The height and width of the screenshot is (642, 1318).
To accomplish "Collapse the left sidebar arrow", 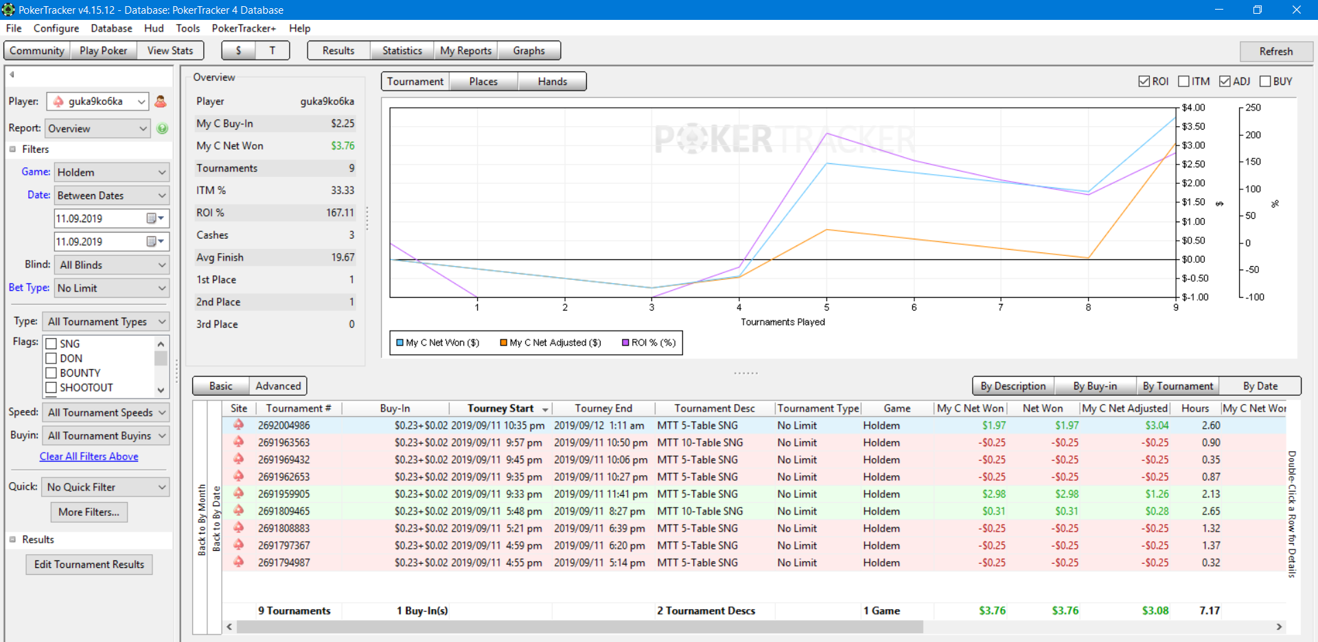I will (x=12, y=74).
